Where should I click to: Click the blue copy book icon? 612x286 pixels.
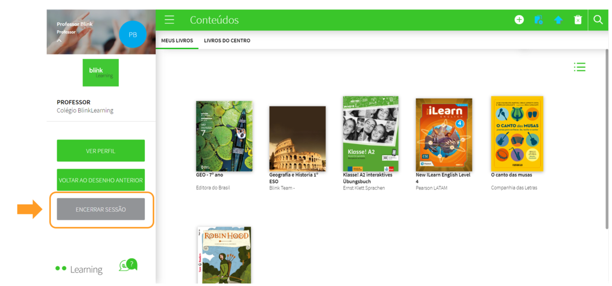pyautogui.click(x=538, y=20)
